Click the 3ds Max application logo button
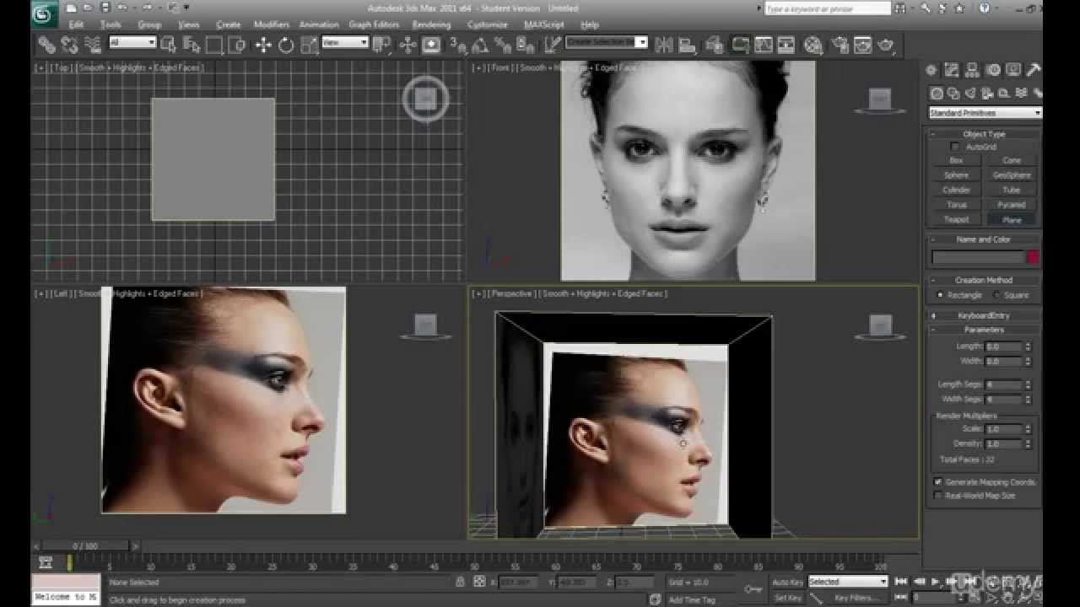The width and height of the screenshot is (1080, 607). tap(44, 13)
